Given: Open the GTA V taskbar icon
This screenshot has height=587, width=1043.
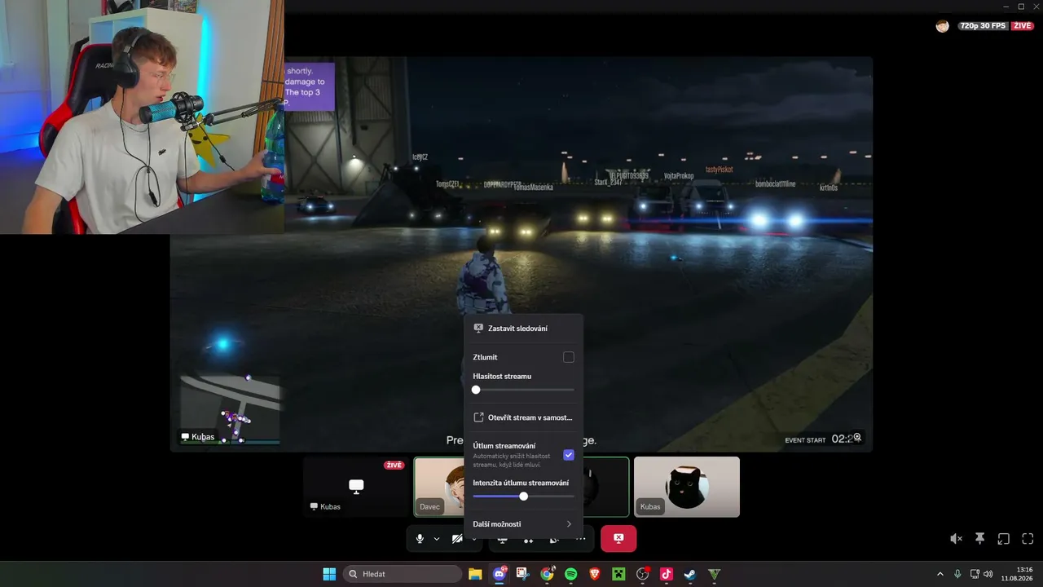Looking at the screenshot, I should click(x=714, y=574).
